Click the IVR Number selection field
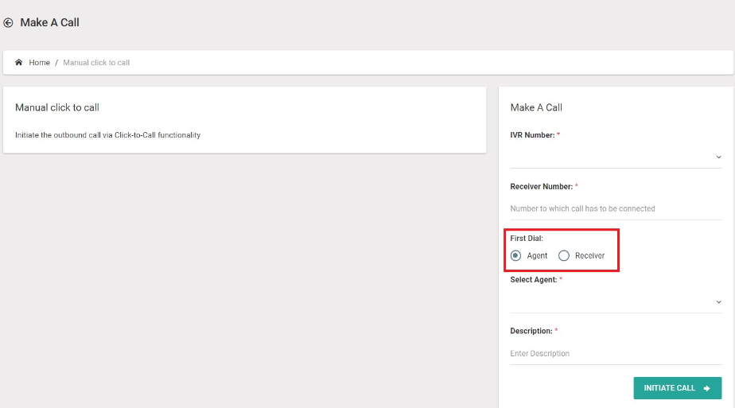The height and width of the screenshot is (408, 735). (x=616, y=157)
